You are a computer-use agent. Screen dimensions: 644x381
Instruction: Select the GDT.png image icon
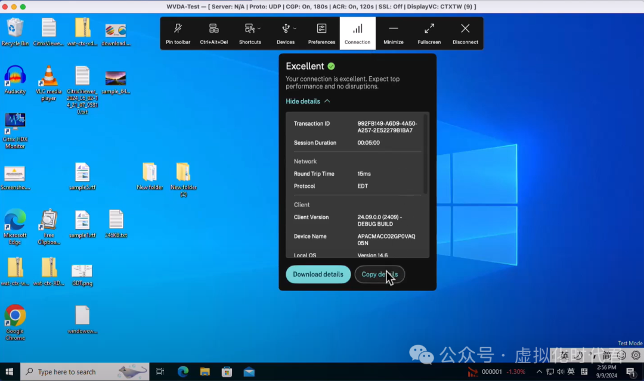(x=82, y=275)
